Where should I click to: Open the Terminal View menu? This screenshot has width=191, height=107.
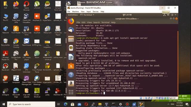click(89, 23)
